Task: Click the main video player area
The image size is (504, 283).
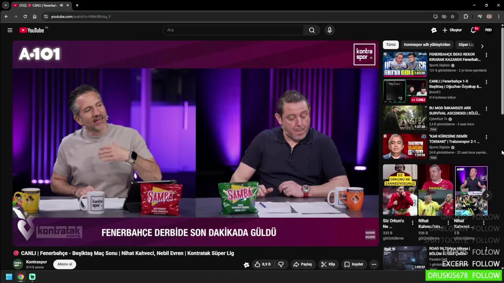Action: pos(196,143)
